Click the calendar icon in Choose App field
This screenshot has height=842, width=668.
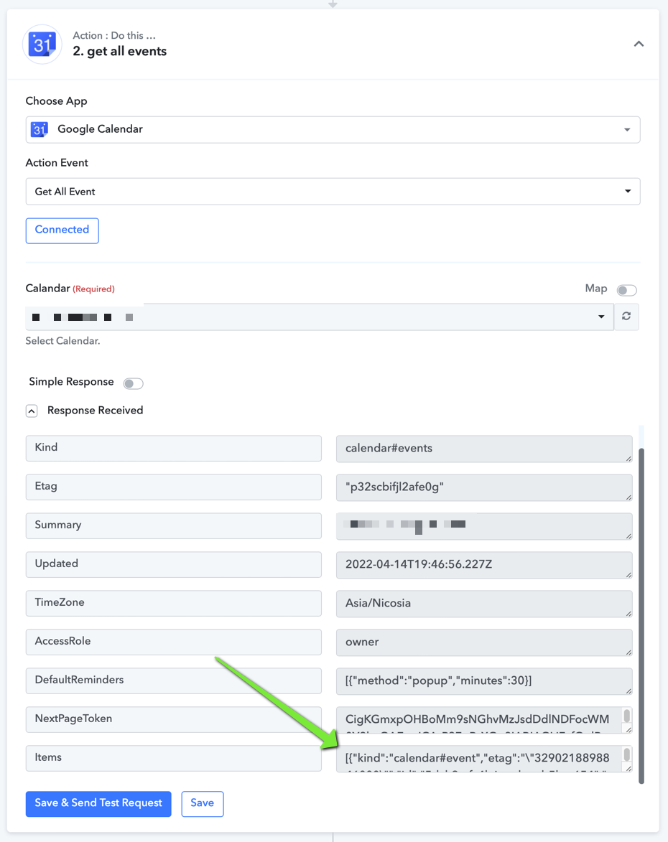[x=40, y=129]
